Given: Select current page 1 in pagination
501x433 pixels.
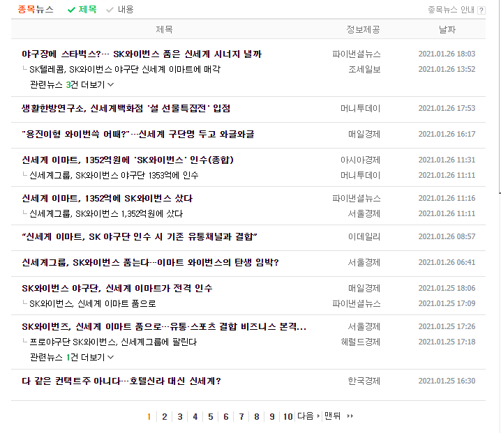Looking at the screenshot, I should point(149,416).
